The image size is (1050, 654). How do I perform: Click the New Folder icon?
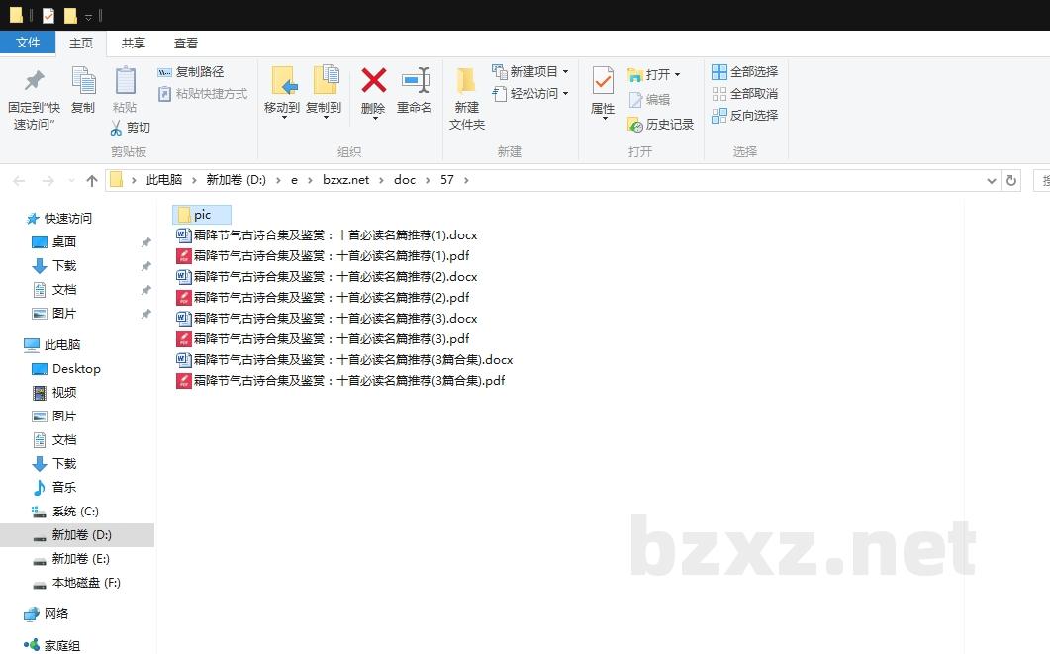click(466, 81)
